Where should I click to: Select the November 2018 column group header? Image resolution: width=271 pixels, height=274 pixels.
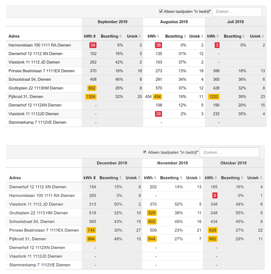(172, 163)
